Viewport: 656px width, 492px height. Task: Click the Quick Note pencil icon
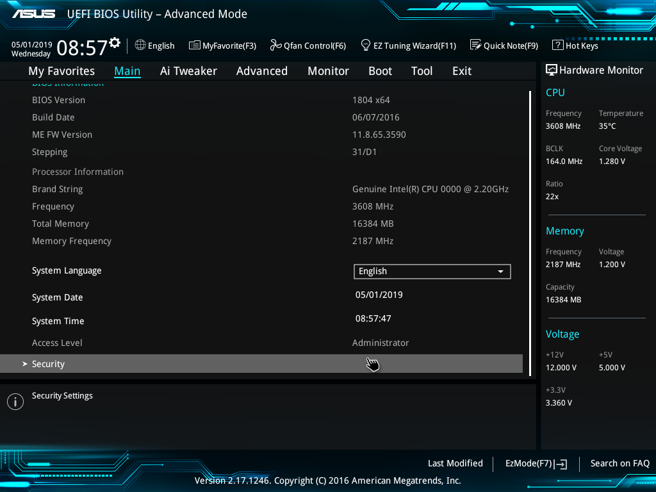tap(476, 45)
